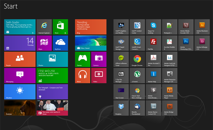Open the Games tile

coord(83,59)
